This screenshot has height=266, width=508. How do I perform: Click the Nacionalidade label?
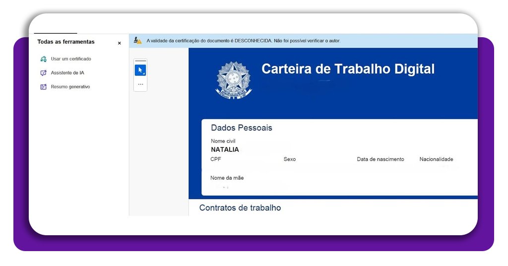click(x=436, y=159)
